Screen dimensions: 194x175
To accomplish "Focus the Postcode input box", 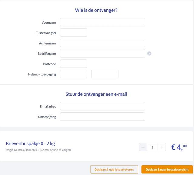I will (74, 64).
